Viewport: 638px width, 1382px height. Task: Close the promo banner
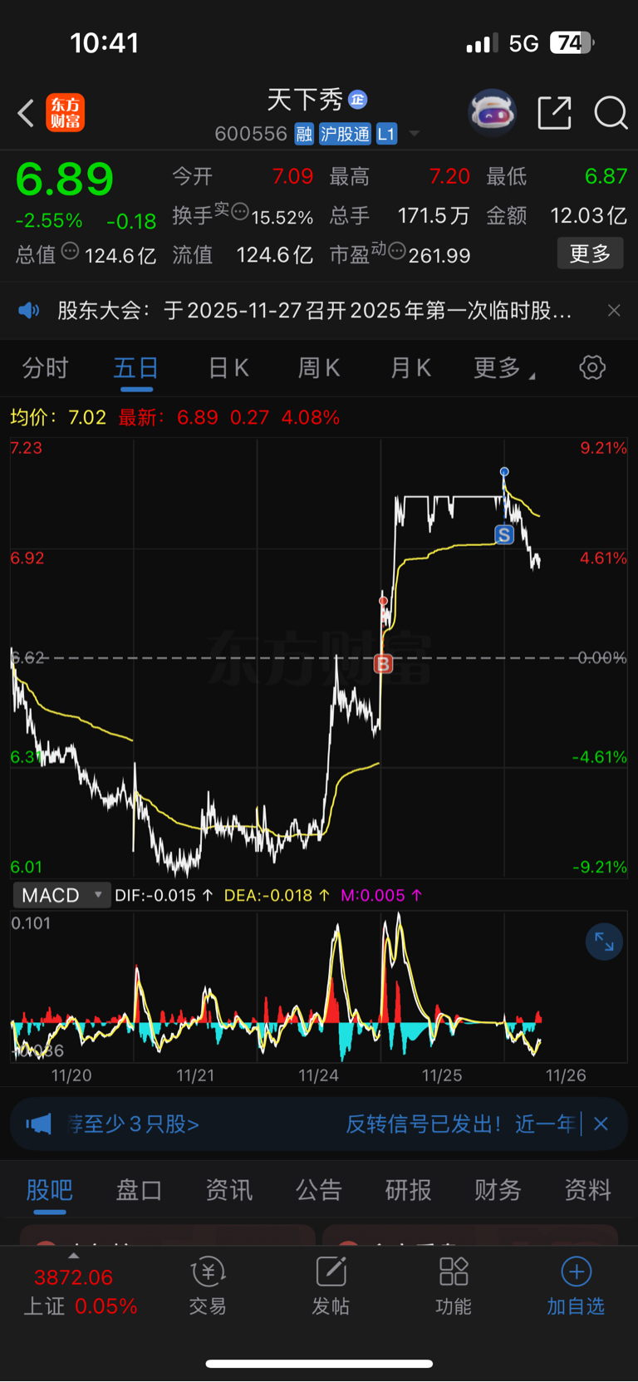pyautogui.click(x=601, y=1124)
